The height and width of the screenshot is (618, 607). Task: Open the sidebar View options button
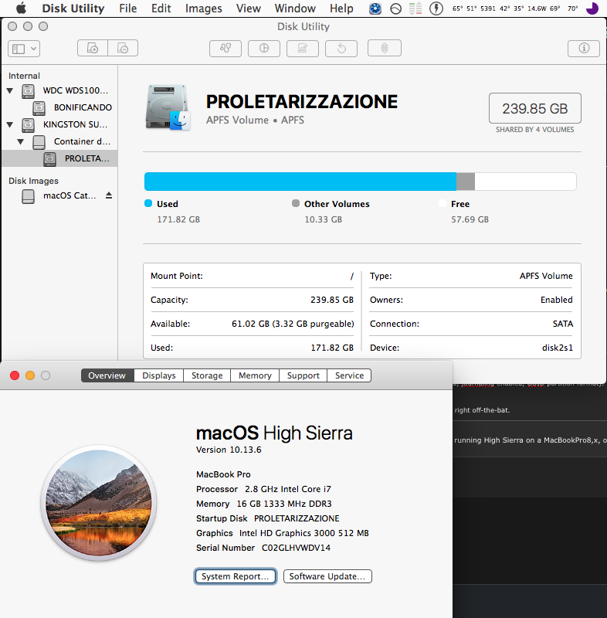point(24,49)
